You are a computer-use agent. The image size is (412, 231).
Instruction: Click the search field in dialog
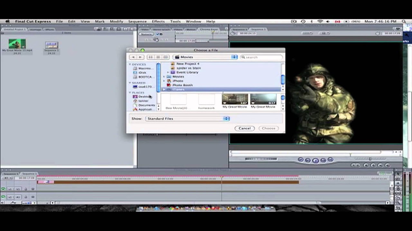pos(261,57)
